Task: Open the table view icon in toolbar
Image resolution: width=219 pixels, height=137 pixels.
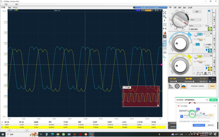Action: coord(165,52)
